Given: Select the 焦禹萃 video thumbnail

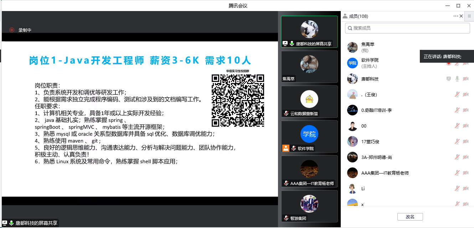Looking at the screenshot, I should coord(309,66).
